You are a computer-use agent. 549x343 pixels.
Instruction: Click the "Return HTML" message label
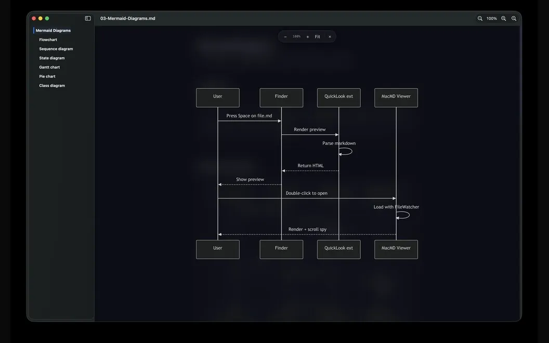click(310, 166)
